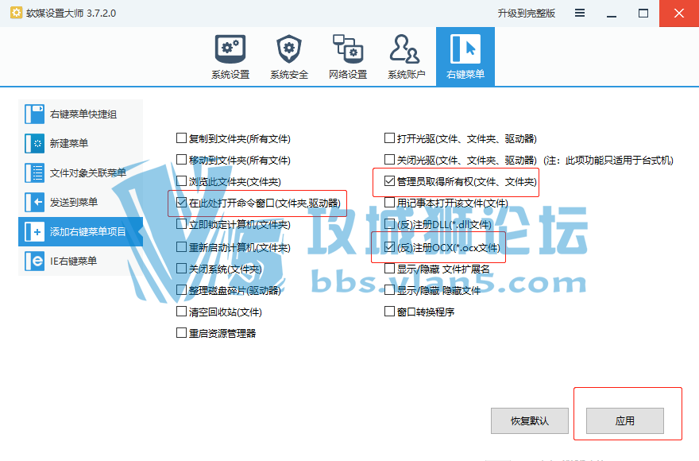Image resolution: width=699 pixels, height=461 pixels.
Task: Enable (反)注册DLL checkbox
Action: [x=390, y=223]
